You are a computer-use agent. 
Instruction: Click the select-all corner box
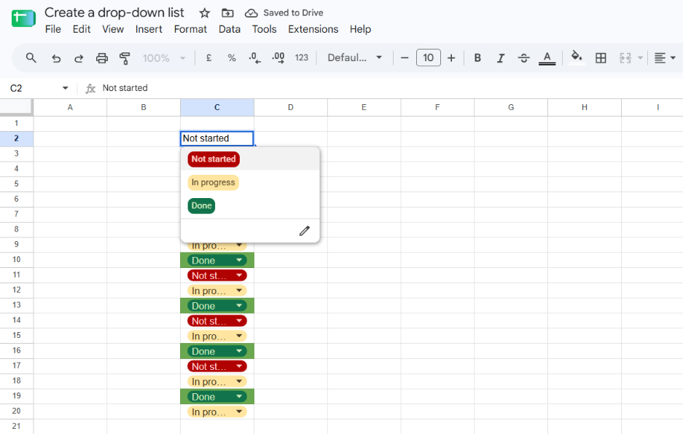pyautogui.click(x=16, y=107)
